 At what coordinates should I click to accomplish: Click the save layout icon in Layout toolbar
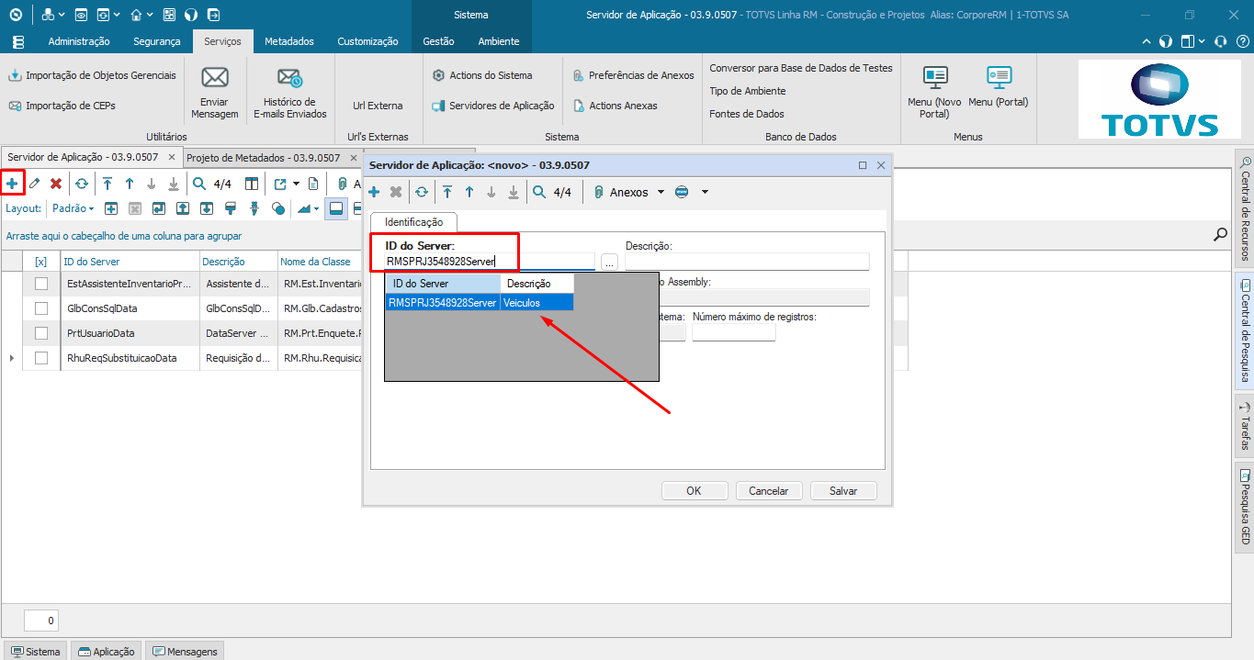pyautogui.click(x=159, y=208)
